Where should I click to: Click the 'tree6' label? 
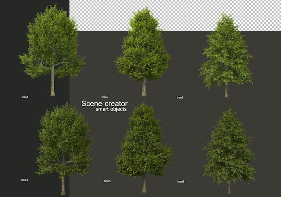tap(180, 182)
